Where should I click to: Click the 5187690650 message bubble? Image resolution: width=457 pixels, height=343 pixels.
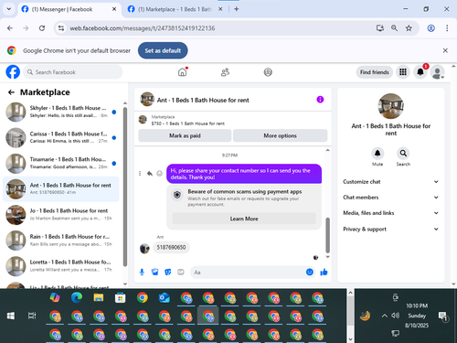pyautogui.click(x=171, y=247)
